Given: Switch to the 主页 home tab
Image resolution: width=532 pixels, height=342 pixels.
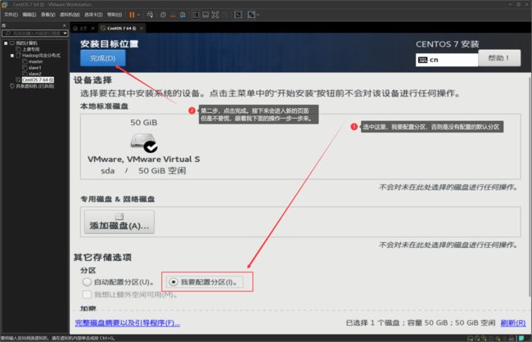Looking at the screenshot, I should coord(80,28).
